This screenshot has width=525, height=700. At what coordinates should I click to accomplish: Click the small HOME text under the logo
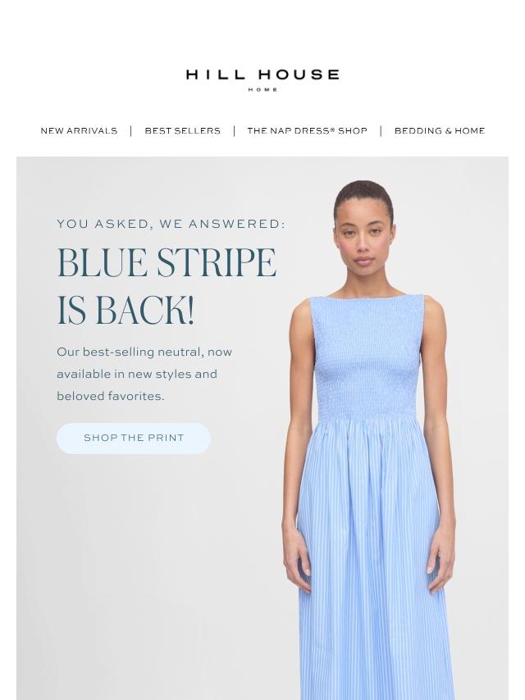point(262,89)
